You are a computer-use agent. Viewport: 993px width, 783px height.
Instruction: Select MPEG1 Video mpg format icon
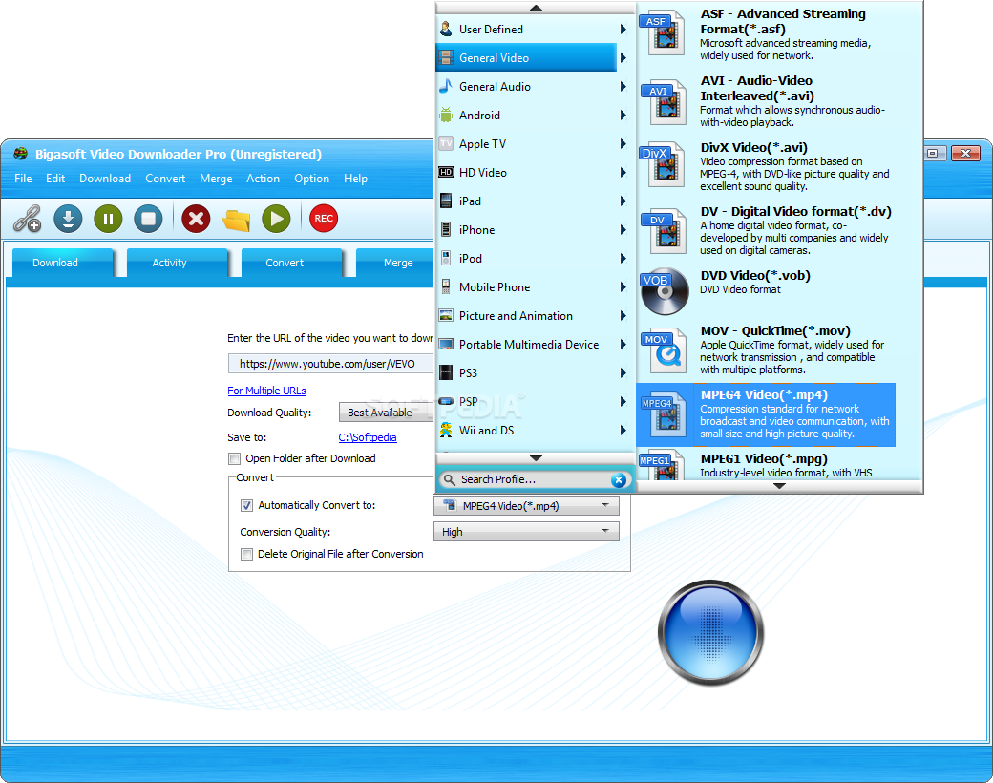click(661, 465)
